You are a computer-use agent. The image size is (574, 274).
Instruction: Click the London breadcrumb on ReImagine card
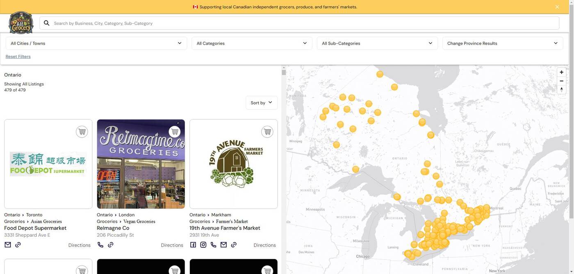point(127,215)
